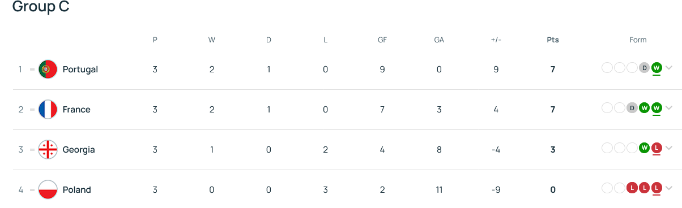Click Poland's first loss form badge

pos(632,188)
